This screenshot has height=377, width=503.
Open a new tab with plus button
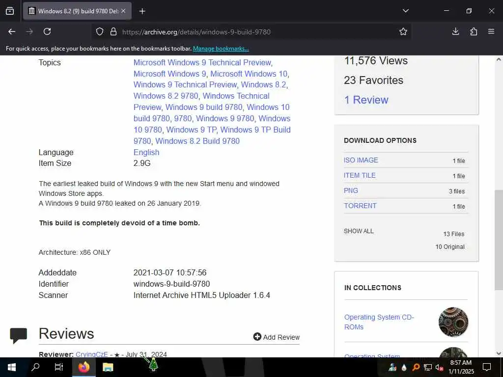[x=142, y=11]
